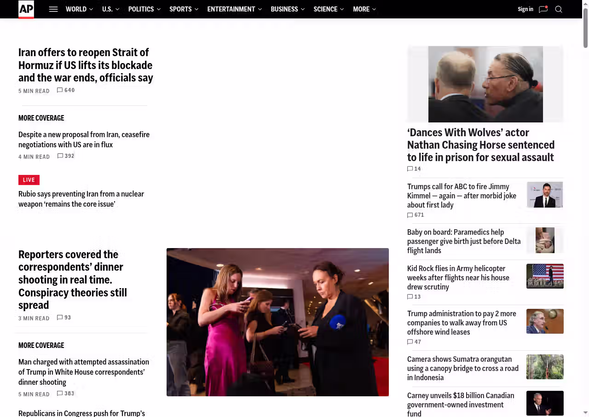Open the notifications chat icon in header
589x417 pixels.
tap(543, 9)
